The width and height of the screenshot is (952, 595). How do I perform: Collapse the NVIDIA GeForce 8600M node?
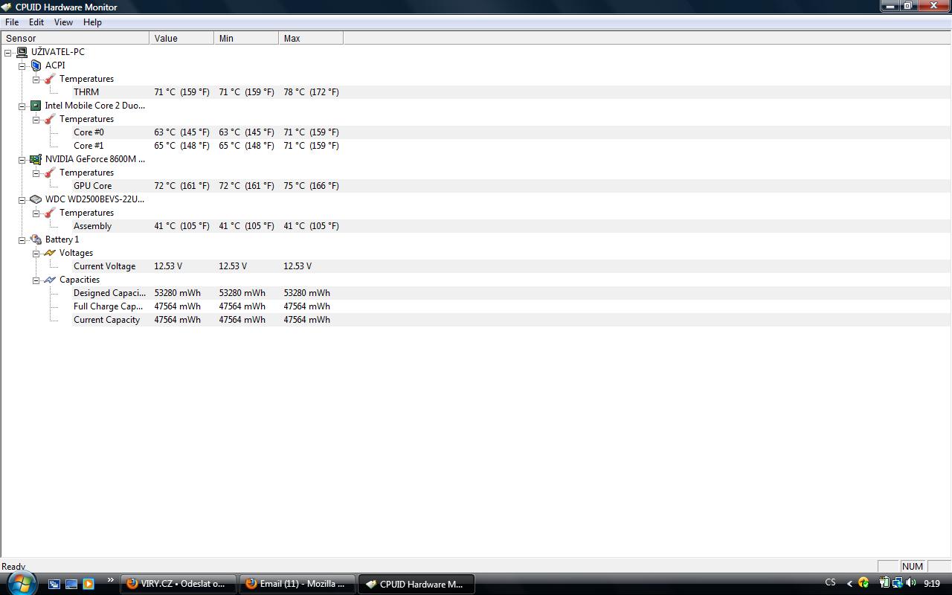click(x=22, y=159)
